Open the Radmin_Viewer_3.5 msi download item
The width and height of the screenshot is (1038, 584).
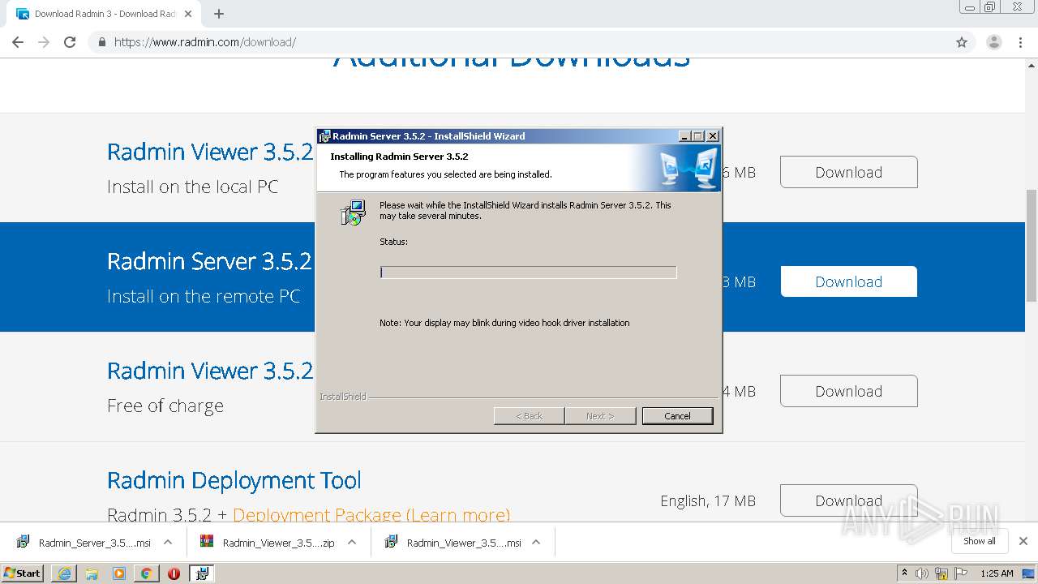453,543
